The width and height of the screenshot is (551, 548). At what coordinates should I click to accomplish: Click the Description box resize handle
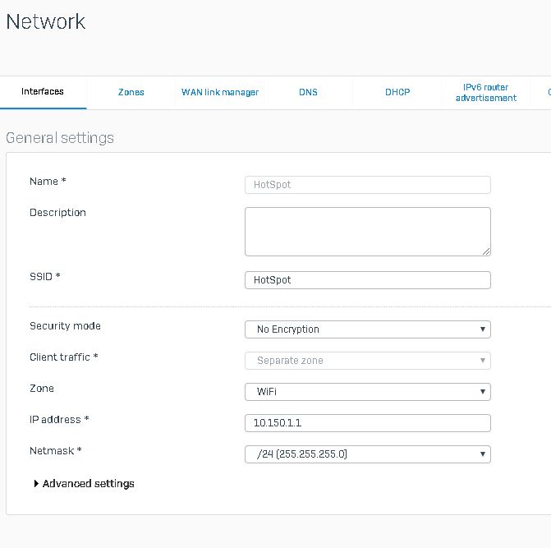coord(486,251)
